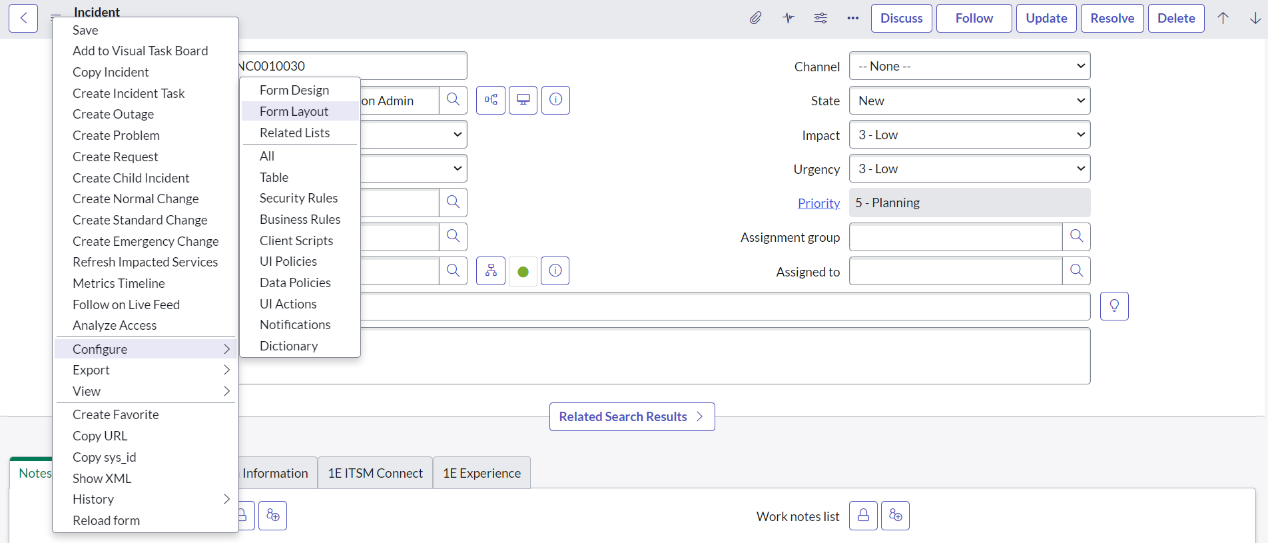Expand the Urgency dropdown
Screen dimensions: 1268x543
(x=969, y=169)
